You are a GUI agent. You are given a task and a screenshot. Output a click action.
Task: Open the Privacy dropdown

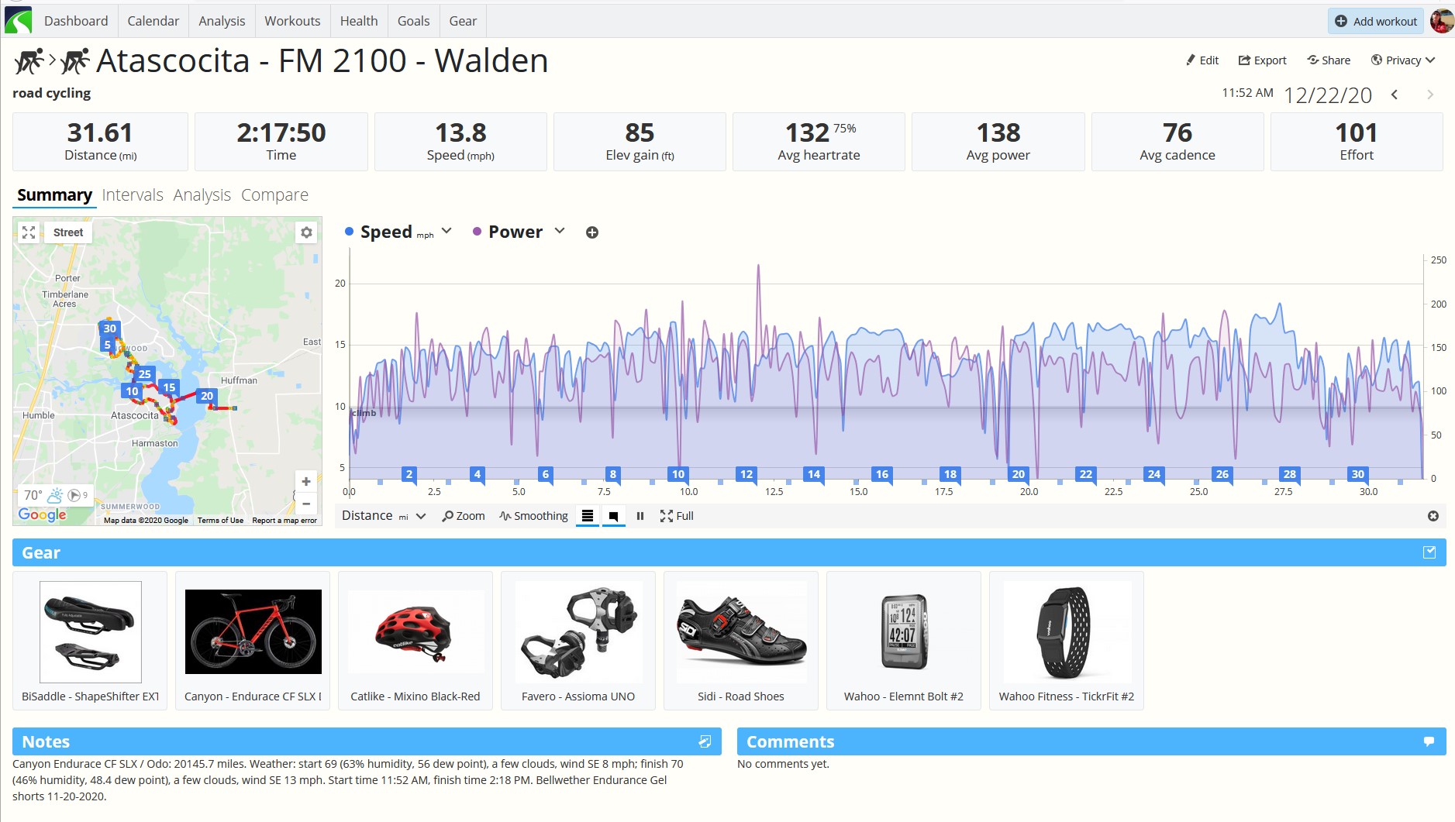point(1403,60)
